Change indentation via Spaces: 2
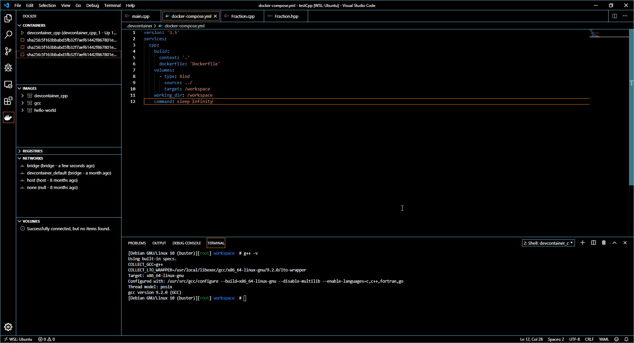 coord(556,339)
